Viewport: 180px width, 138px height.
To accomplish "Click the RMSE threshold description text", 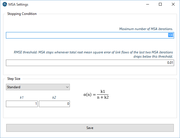I will tap(94, 54).
